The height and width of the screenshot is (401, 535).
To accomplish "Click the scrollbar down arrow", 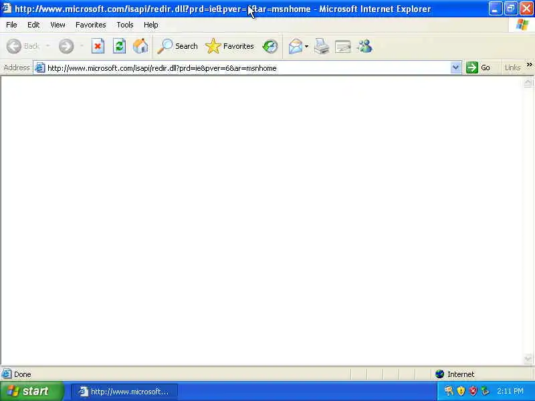I will click(x=528, y=359).
